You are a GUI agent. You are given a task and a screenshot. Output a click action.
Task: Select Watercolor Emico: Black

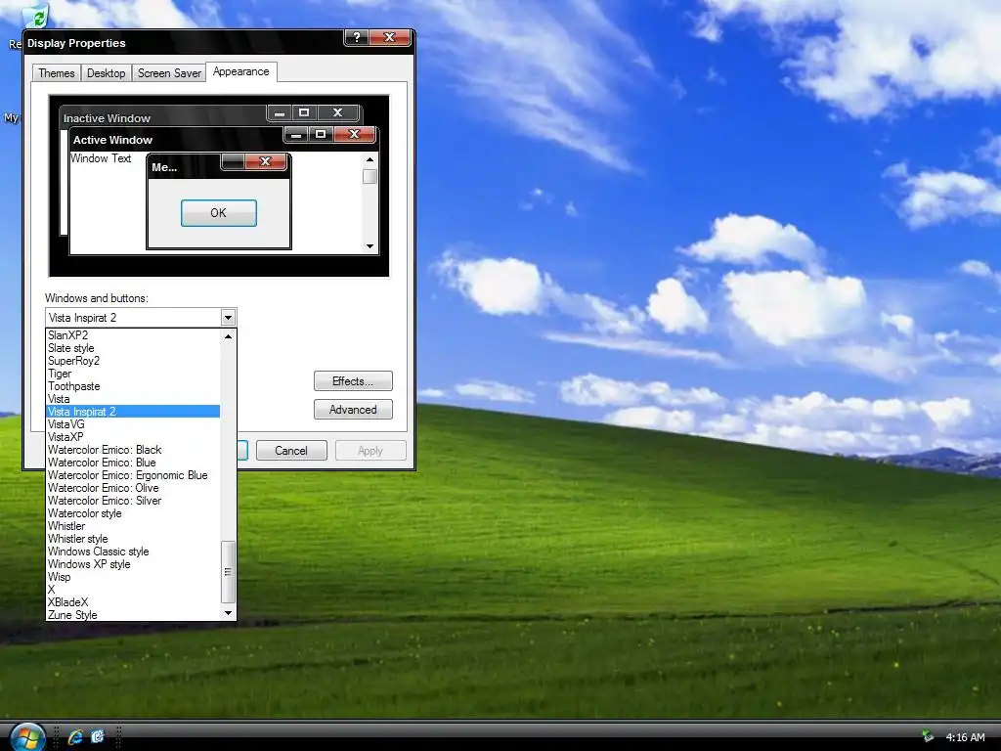pyautogui.click(x=133, y=450)
